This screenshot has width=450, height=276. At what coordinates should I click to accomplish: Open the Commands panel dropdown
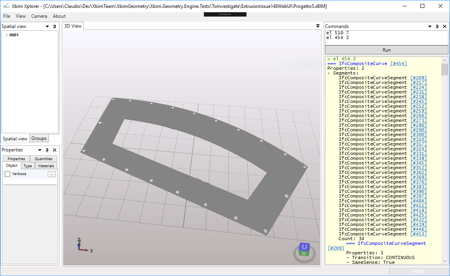pos(429,26)
